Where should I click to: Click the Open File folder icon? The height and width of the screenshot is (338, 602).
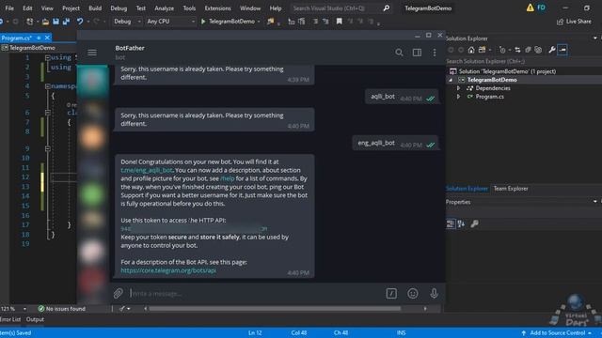pos(45,22)
